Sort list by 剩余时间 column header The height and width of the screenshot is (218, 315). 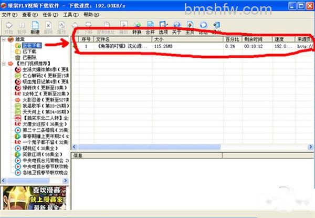click(x=257, y=39)
